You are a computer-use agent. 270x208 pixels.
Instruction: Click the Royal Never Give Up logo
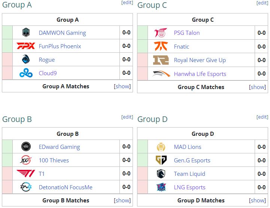click(161, 60)
